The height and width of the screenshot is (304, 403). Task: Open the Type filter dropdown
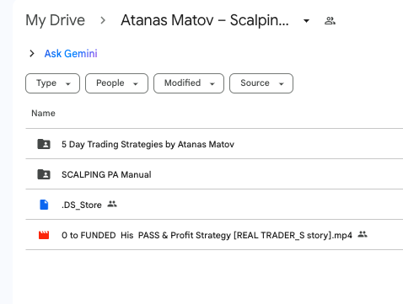click(x=52, y=83)
